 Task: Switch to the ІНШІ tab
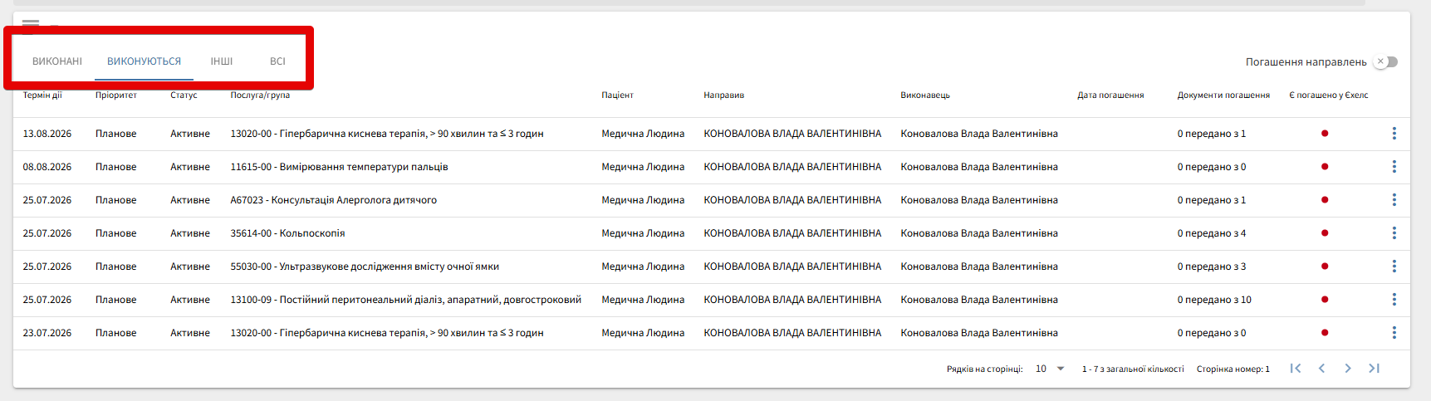(x=222, y=61)
